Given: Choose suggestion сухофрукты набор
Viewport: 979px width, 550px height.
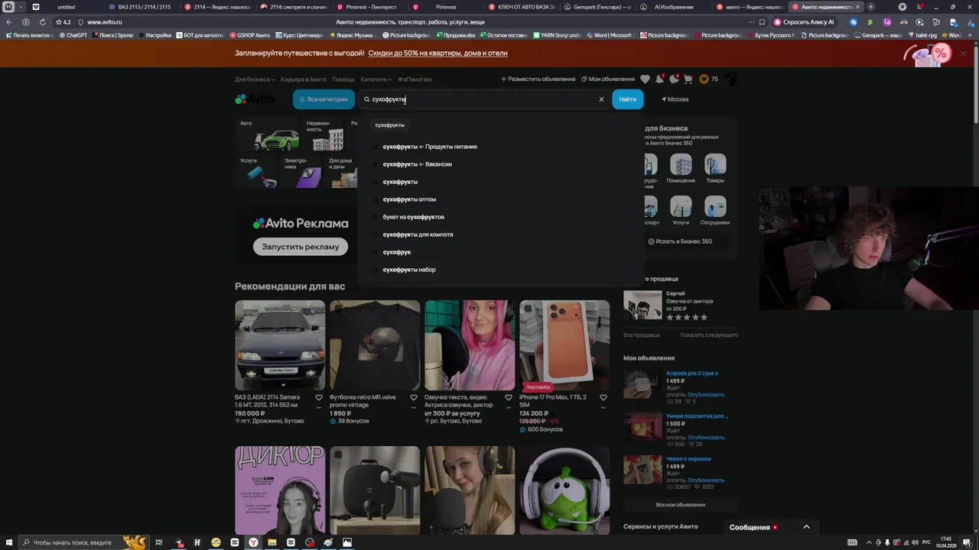Looking at the screenshot, I should tap(409, 270).
